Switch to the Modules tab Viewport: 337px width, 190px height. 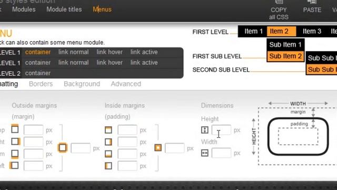click(24, 9)
